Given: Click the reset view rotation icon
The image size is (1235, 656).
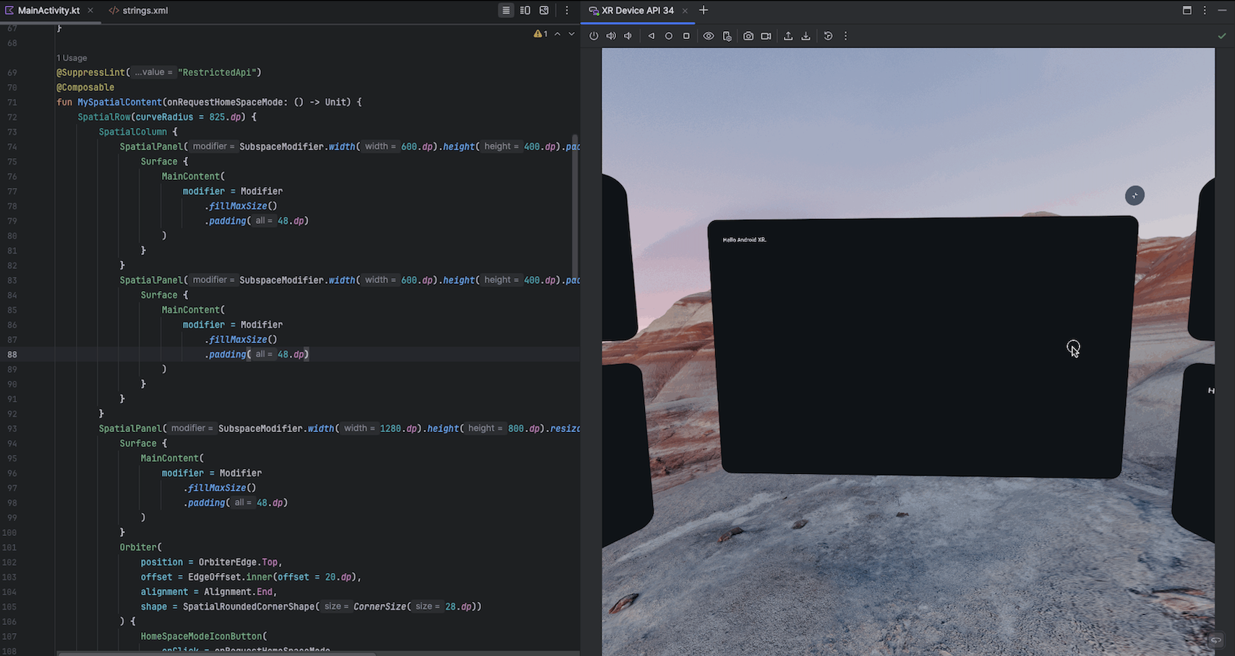Looking at the screenshot, I should [x=828, y=35].
